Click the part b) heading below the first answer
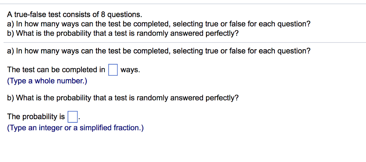366x162 pixels. coord(123,98)
